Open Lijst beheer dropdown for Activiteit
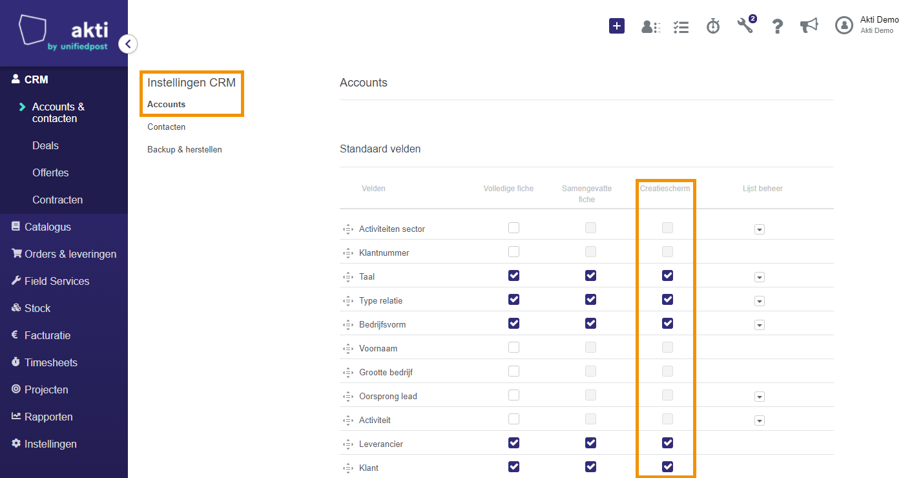Screen dimensions: 903x478 click(760, 421)
